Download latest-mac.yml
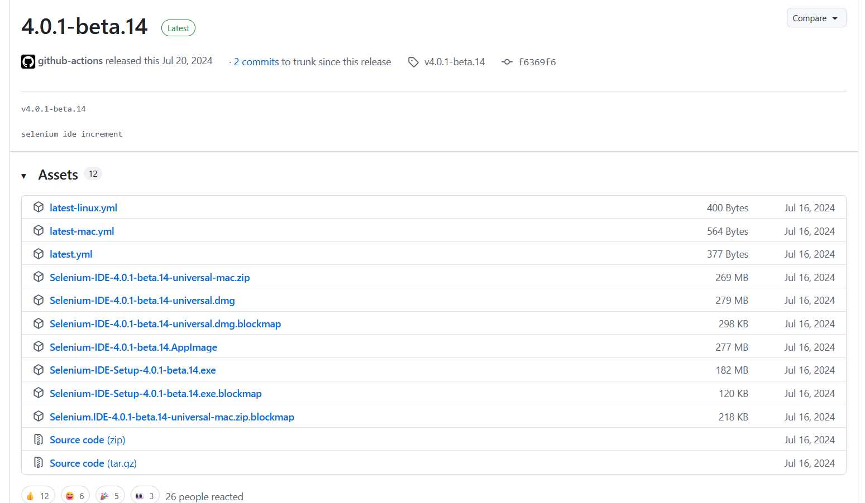865x503 pixels. [x=82, y=231]
